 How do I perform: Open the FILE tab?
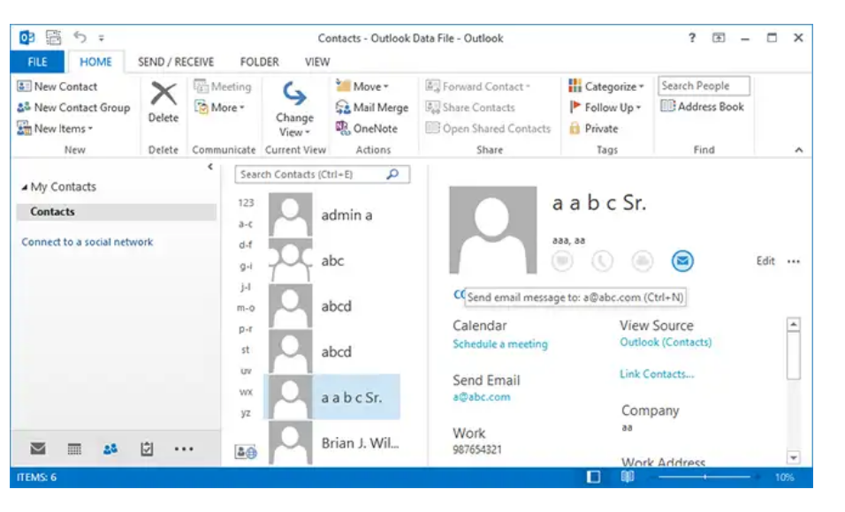pos(37,62)
